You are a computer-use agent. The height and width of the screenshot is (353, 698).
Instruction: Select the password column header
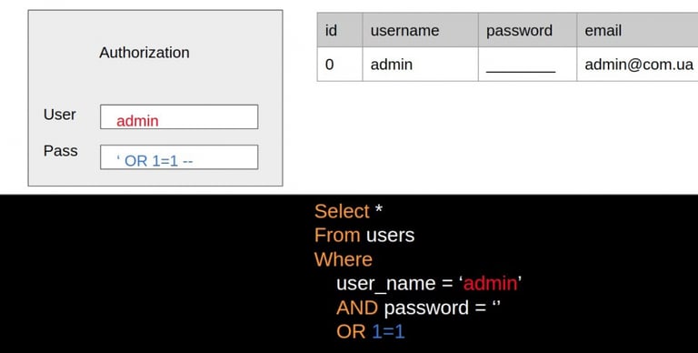pos(527,30)
